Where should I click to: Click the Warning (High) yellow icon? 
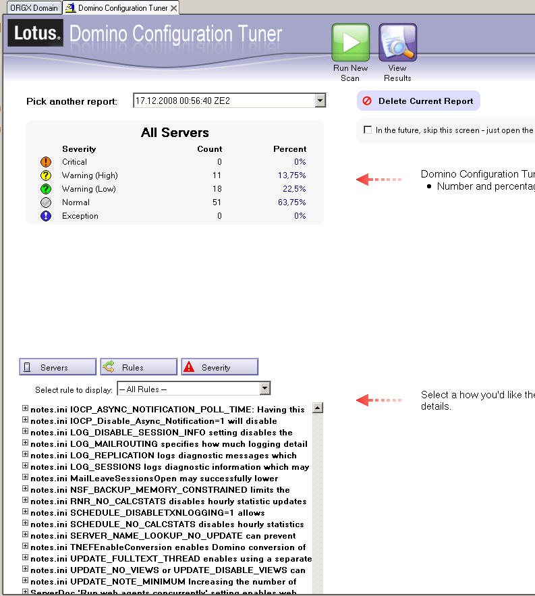pyautogui.click(x=46, y=175)
